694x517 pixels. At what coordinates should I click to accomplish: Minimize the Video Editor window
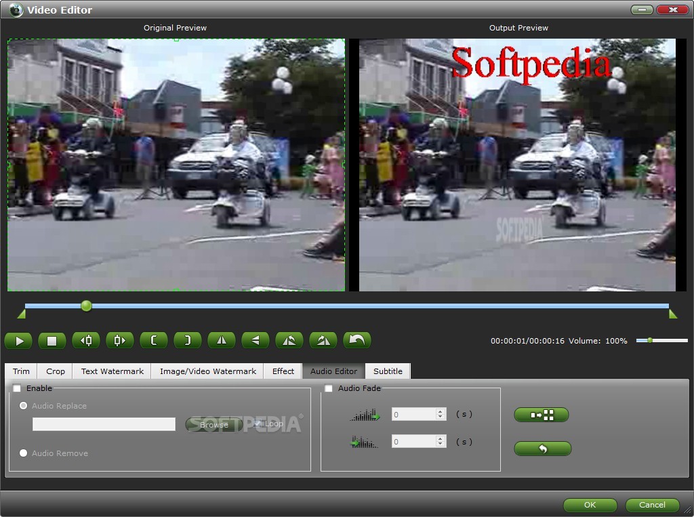point(642,9)
